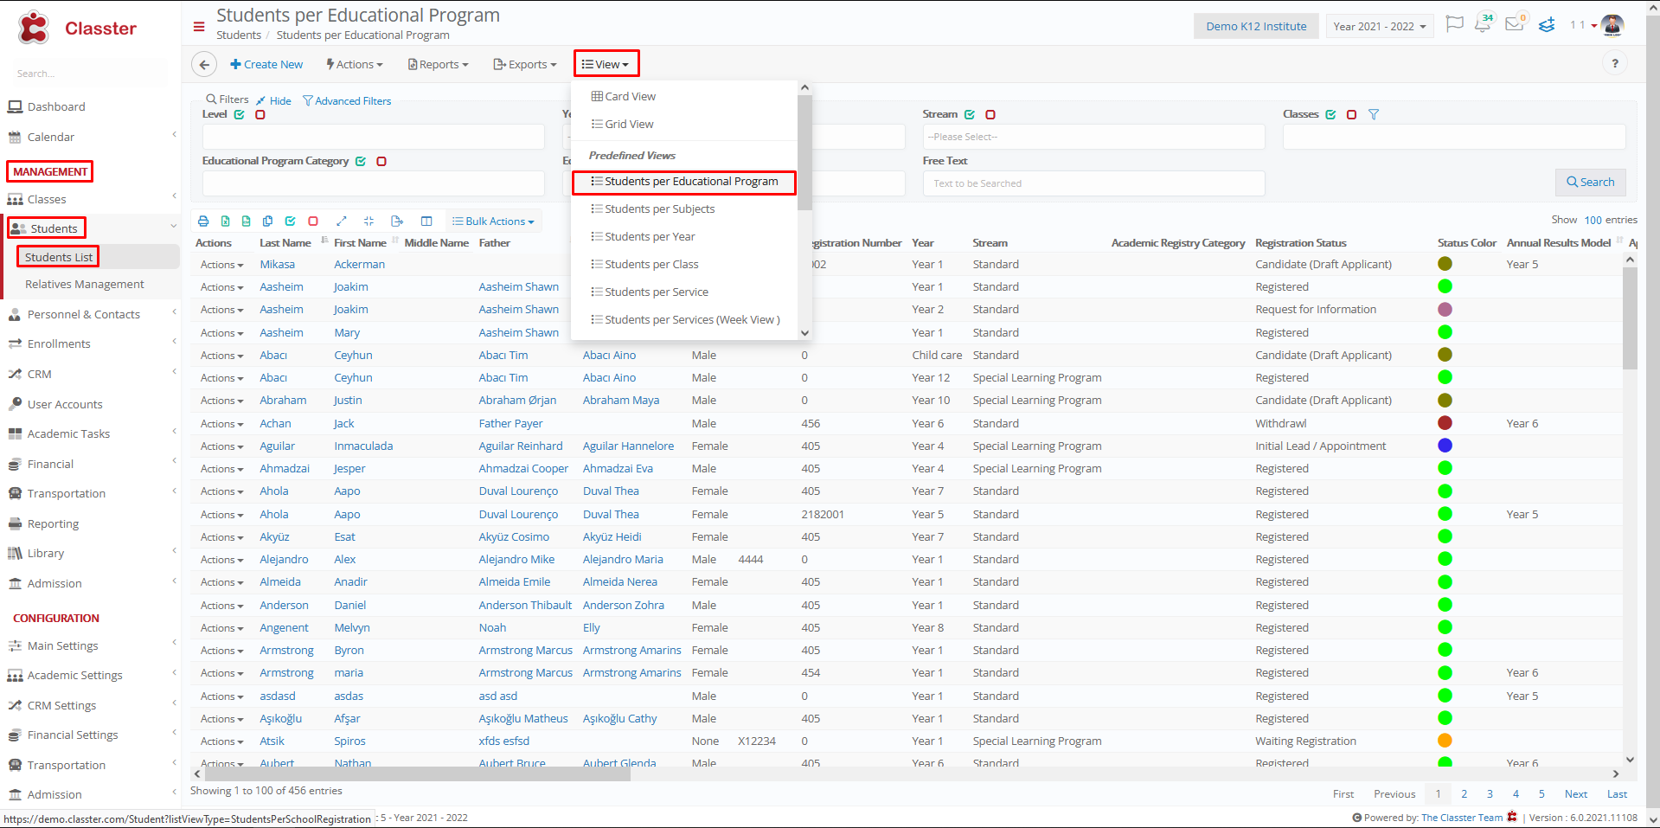Click the Create New button

click(x=266, y=64)
